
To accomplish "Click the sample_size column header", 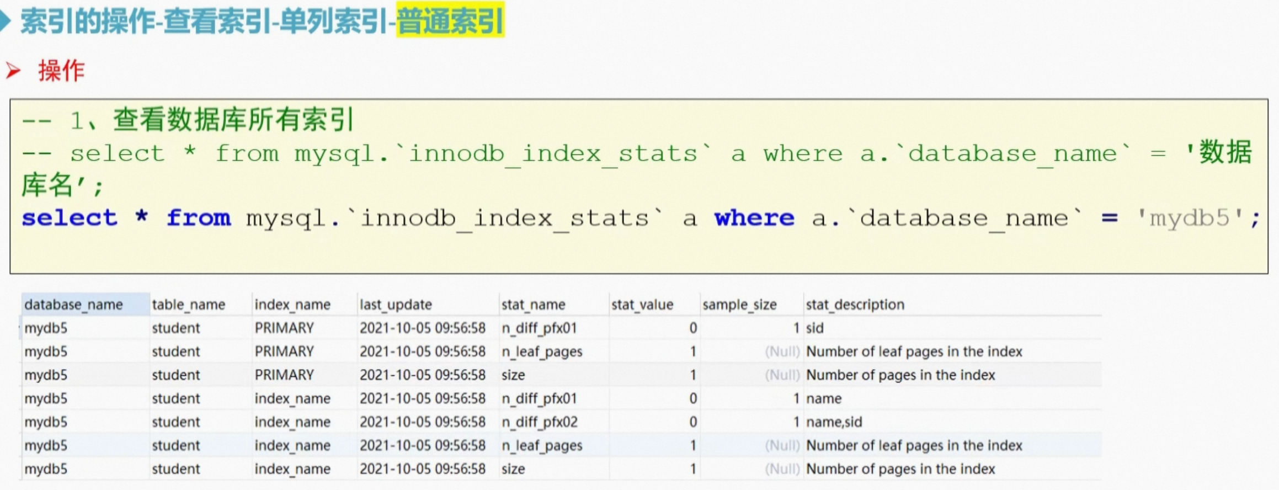I will tap(751, 305).
